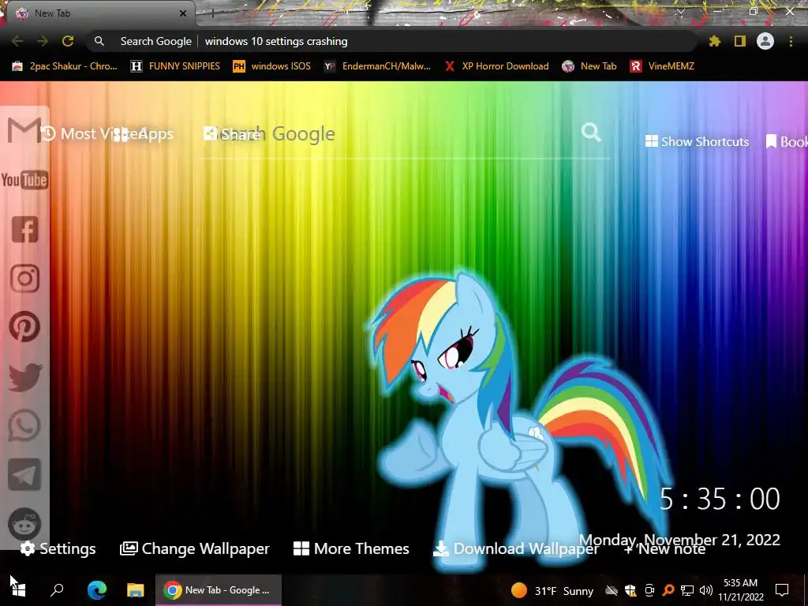The height and width of the screenshot is (606, 808).
Task: Open the page Settings gear
Action: (x=58, y=549)
